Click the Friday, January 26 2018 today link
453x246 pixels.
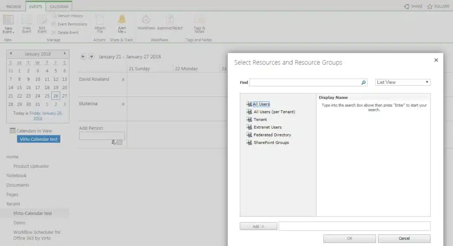(x=46, y=116)
